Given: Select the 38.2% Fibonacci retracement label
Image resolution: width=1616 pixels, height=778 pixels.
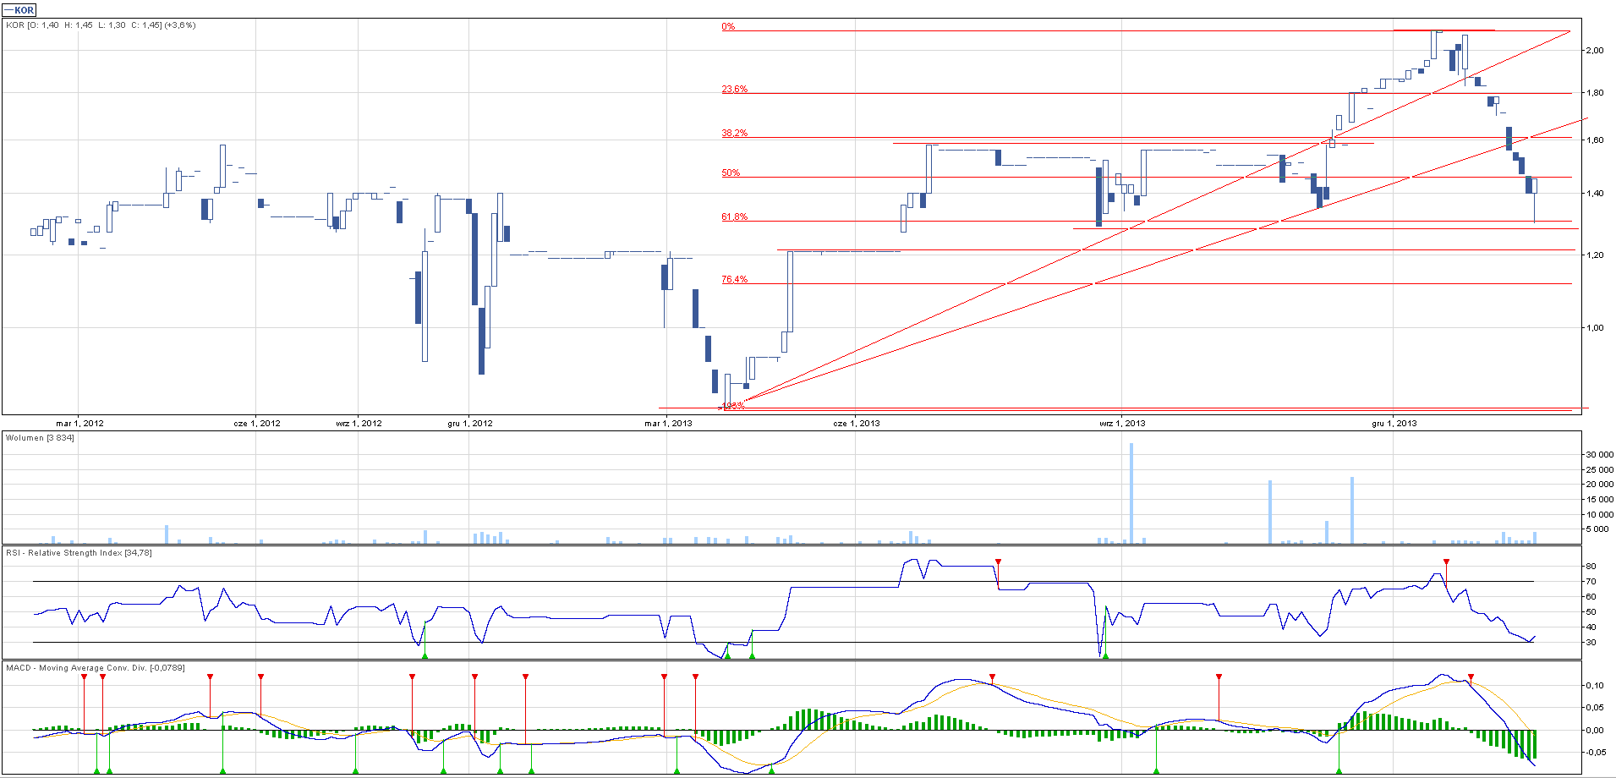Looking at the screenshot, I should (x=734, y=134).
